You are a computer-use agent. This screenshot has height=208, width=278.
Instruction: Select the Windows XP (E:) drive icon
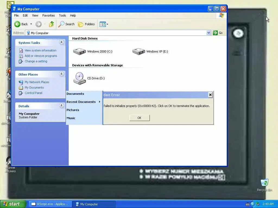[x=139, y=51]
